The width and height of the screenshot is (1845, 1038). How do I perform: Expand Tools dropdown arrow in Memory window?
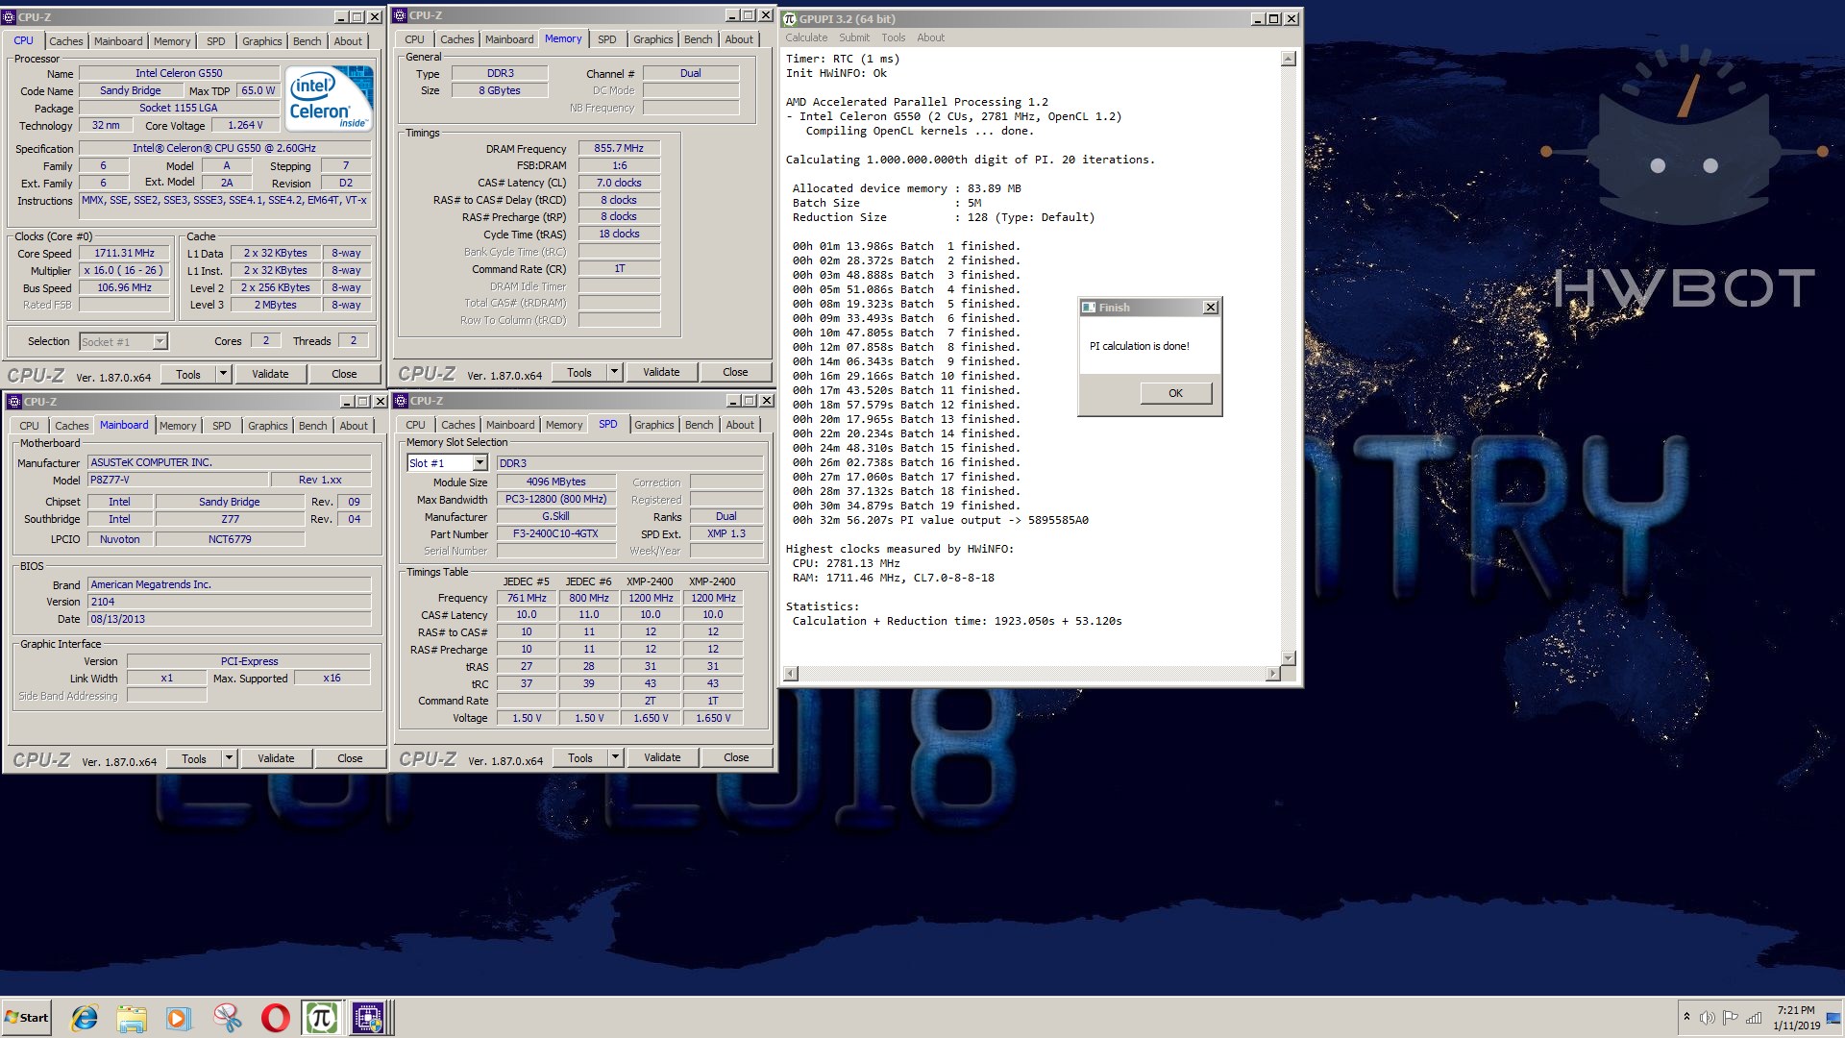pos(615,372)
